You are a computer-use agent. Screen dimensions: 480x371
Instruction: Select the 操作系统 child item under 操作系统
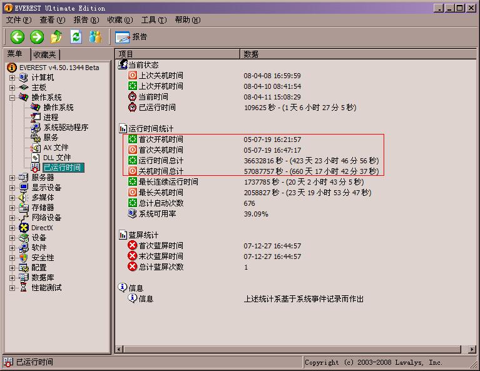point(58,108)
